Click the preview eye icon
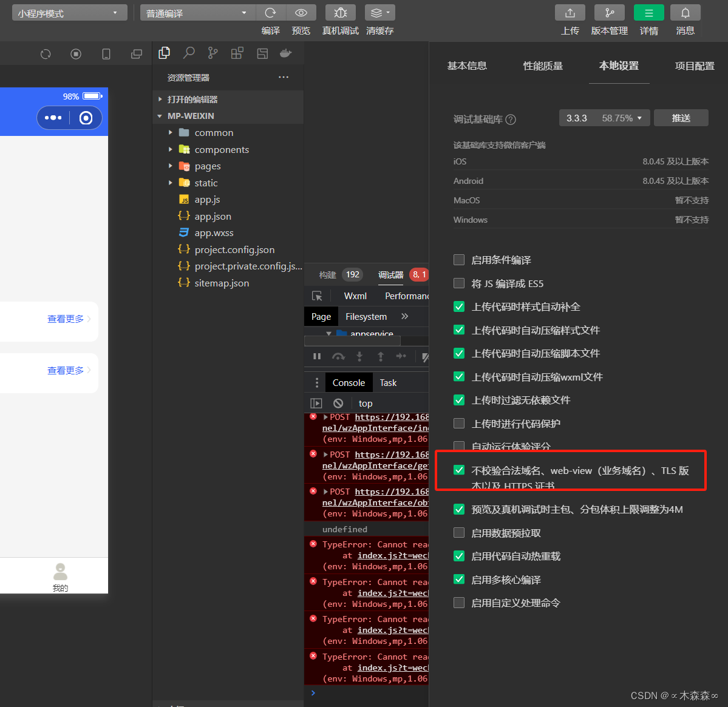Screen dimensions: 728x707 pyautogui.click(x=301, y=12)
